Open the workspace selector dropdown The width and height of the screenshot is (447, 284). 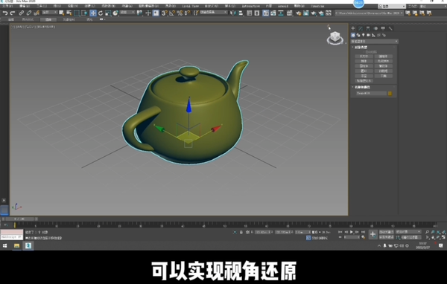pyautogui.click(x=434, y=6)
